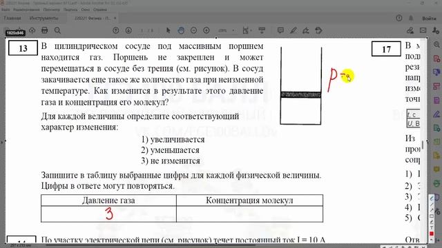Click the search icon in right tools pane
The image size is (442, 248).
(436, 45)
